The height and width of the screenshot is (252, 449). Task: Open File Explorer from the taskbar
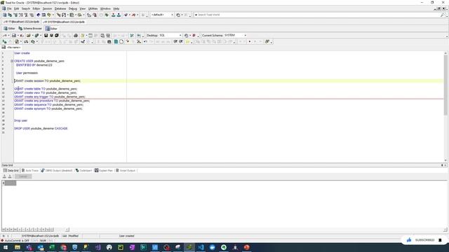click(x=18, y=247)
